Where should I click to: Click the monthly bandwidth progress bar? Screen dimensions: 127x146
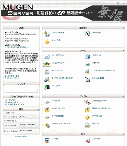pyautogui.click(x=29, y=132)
